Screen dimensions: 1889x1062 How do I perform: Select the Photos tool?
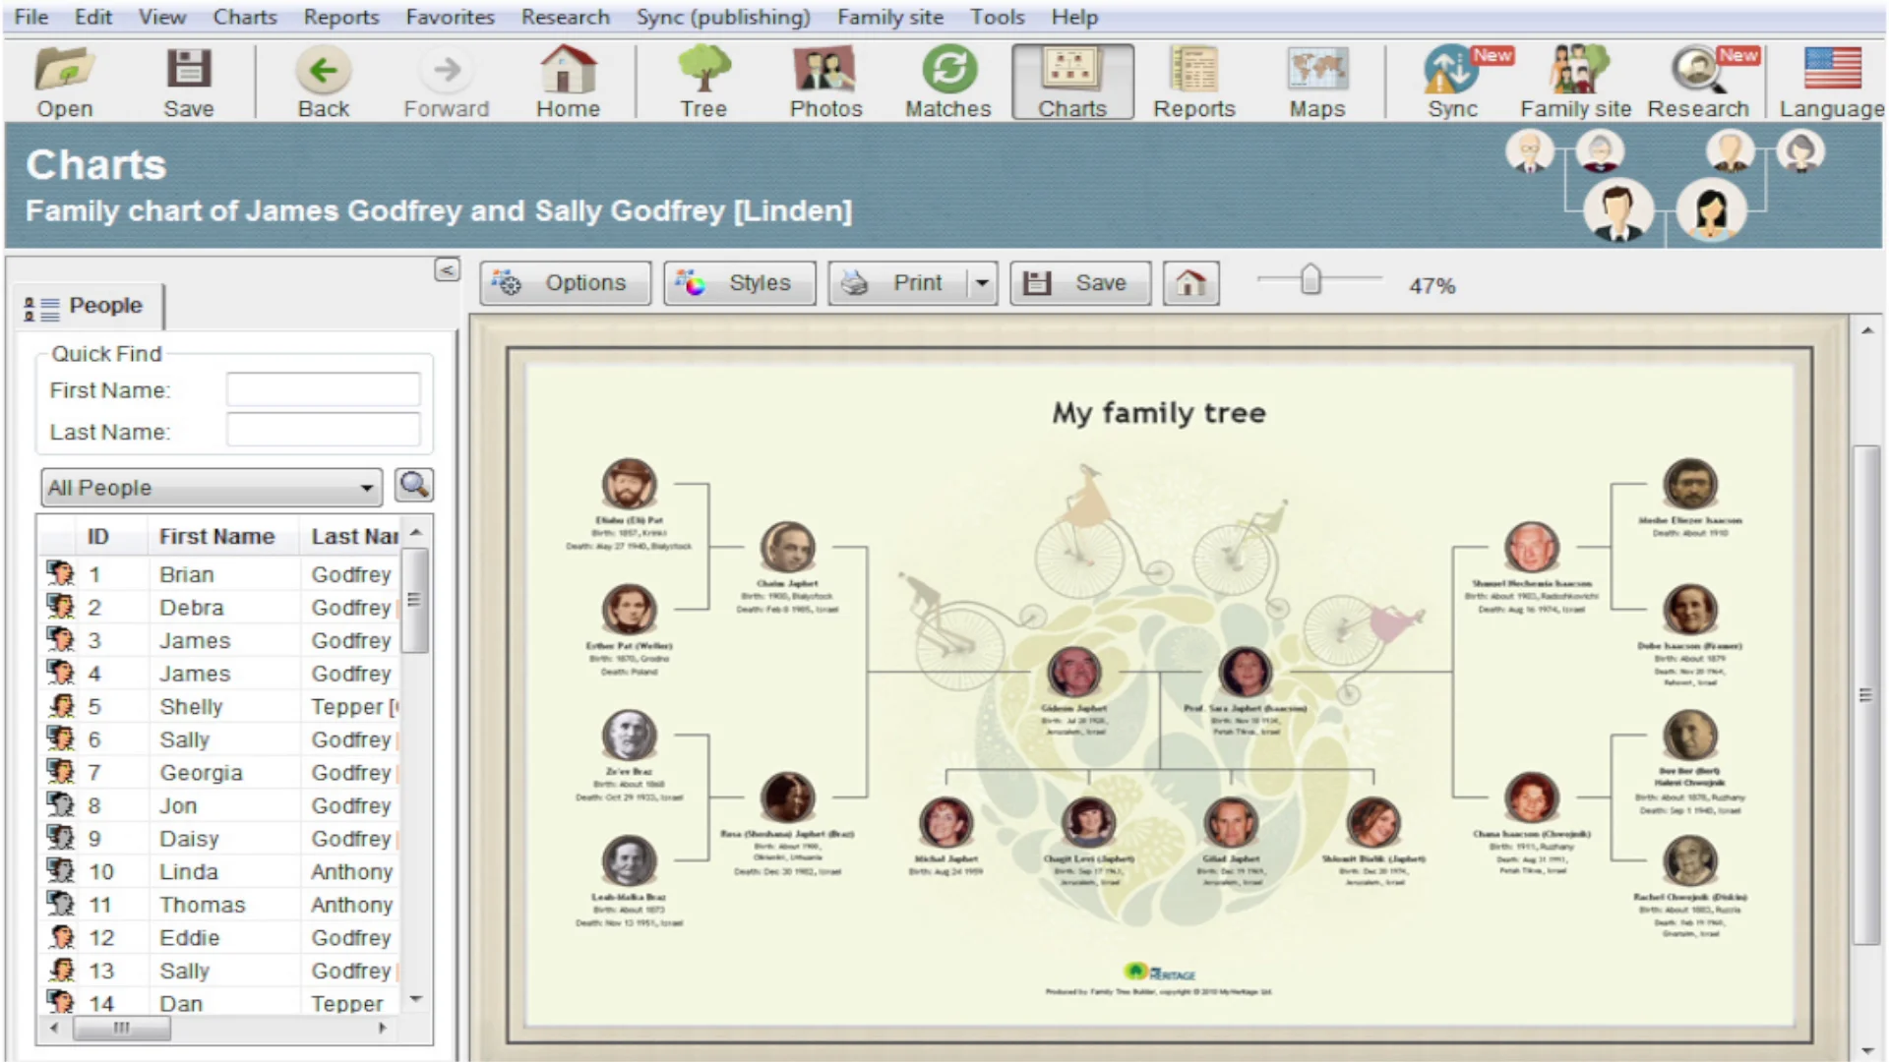[x=824, y=82]
